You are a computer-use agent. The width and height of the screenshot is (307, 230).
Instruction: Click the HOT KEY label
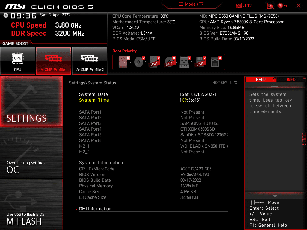(x=220, y=83)
